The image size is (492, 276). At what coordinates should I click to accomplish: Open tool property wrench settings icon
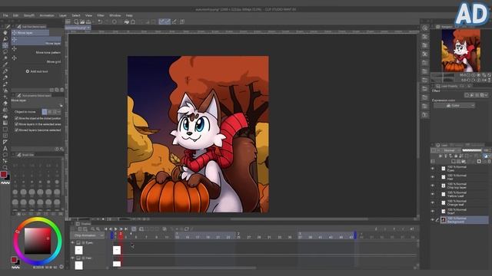(x=61, y=149)
